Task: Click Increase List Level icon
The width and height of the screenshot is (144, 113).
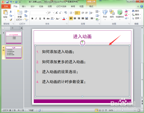Action: pos(86,13)
